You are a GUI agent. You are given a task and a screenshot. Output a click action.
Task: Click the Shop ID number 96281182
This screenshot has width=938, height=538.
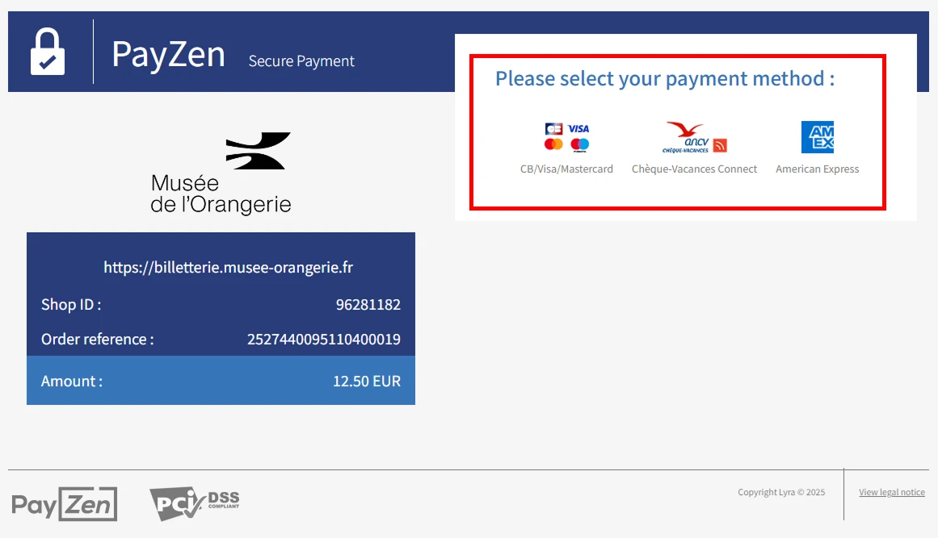368,305
